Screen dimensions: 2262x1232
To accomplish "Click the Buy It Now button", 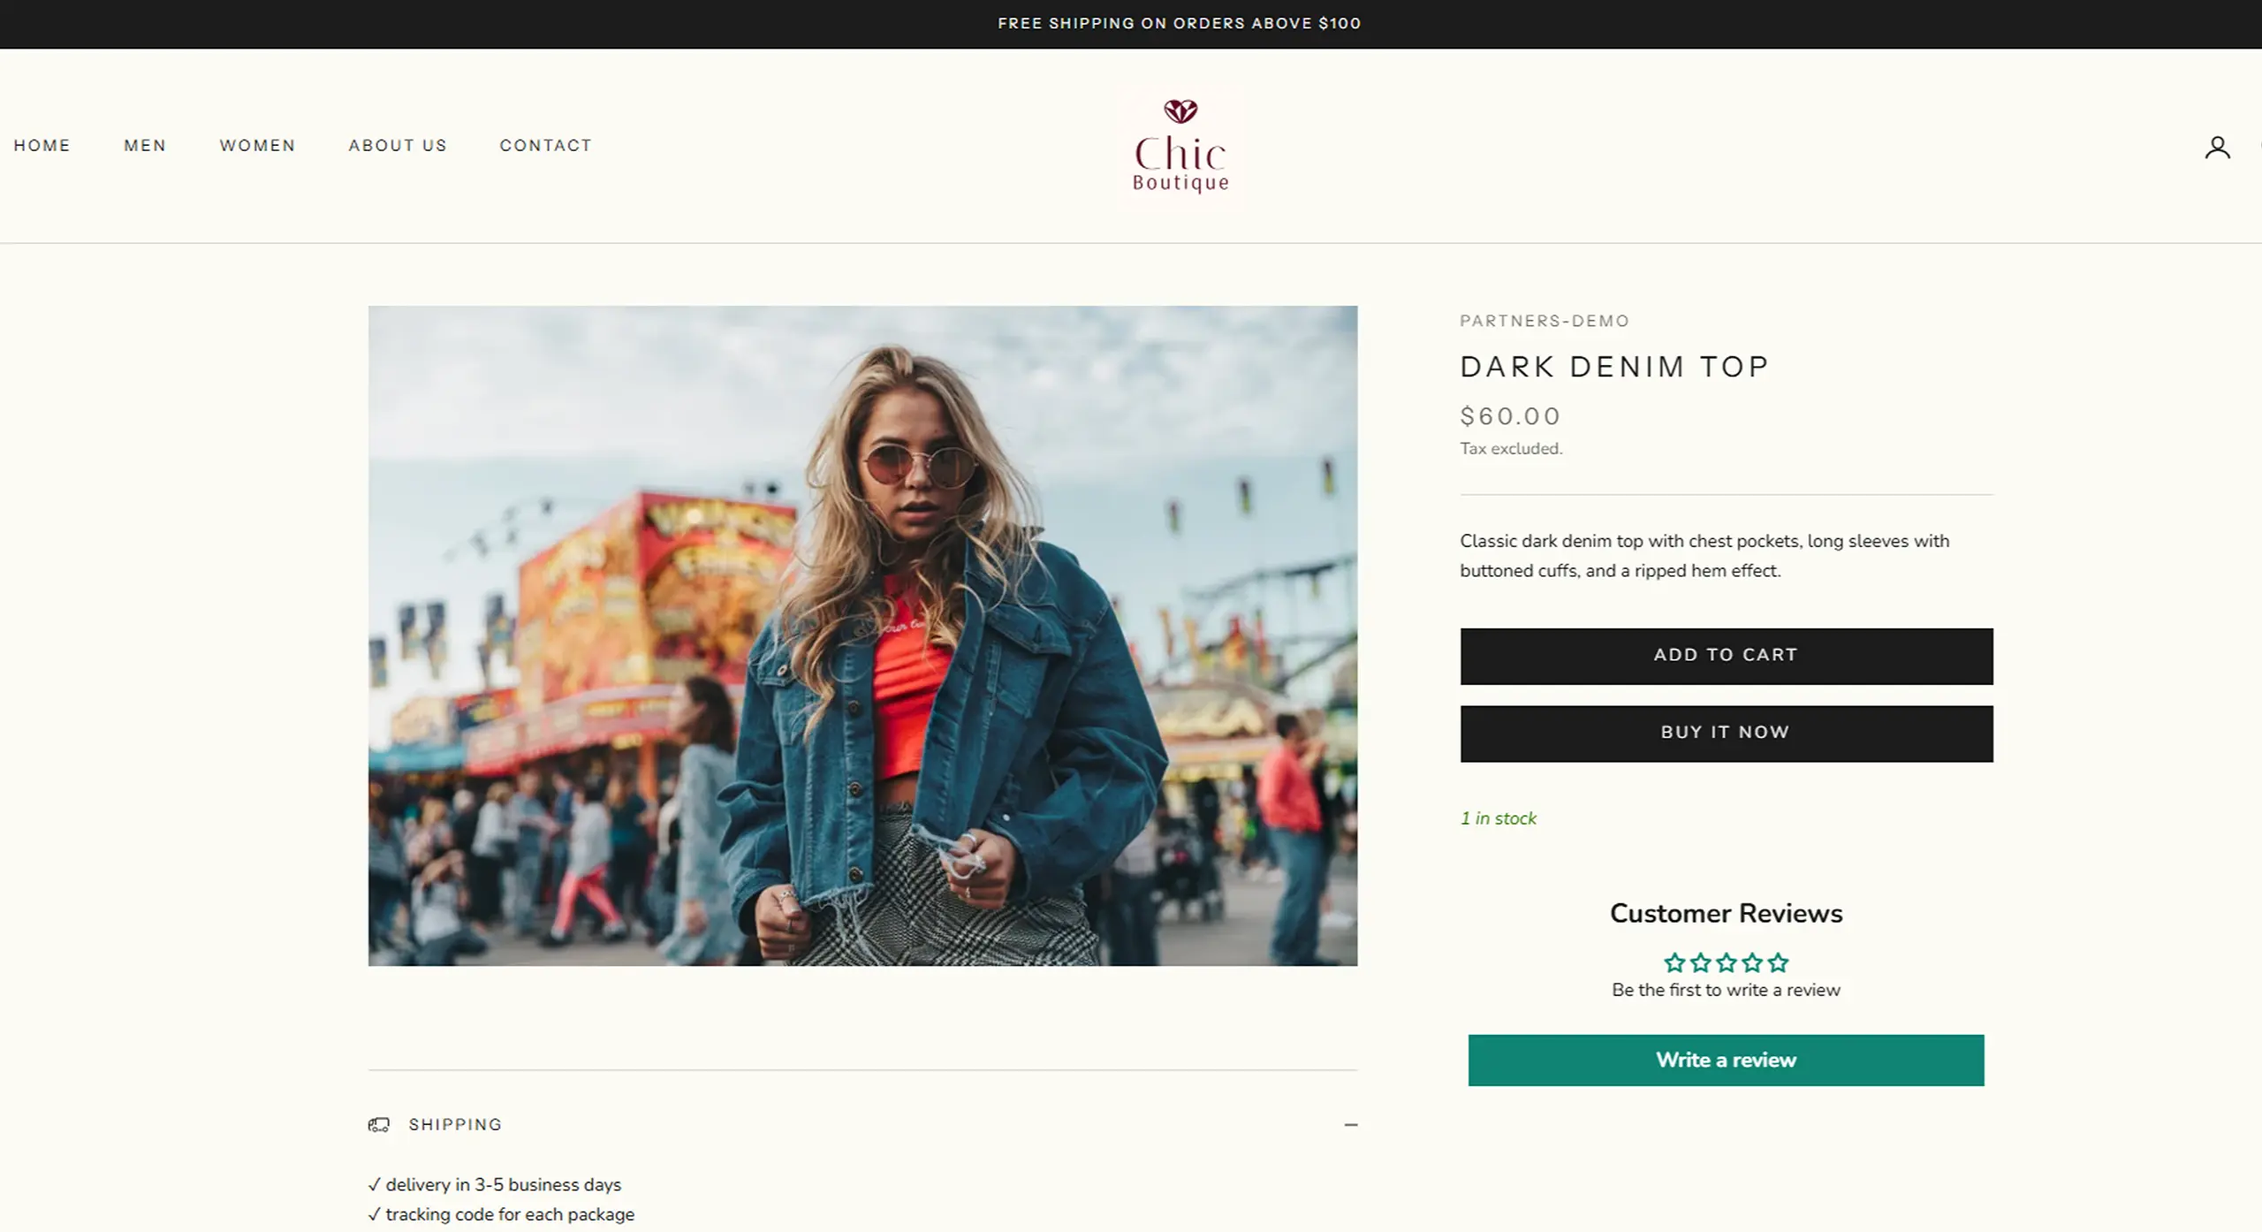I will (x=1726, y=733).
